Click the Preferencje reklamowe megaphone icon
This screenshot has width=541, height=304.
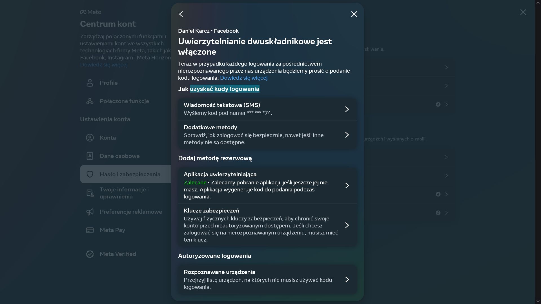click(90, 212)
